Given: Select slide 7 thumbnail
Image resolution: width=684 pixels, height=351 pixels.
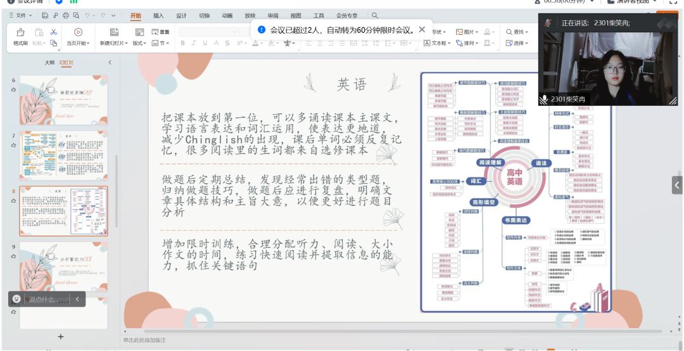Looking at the screenshot, I should click(x=64, y=155).
